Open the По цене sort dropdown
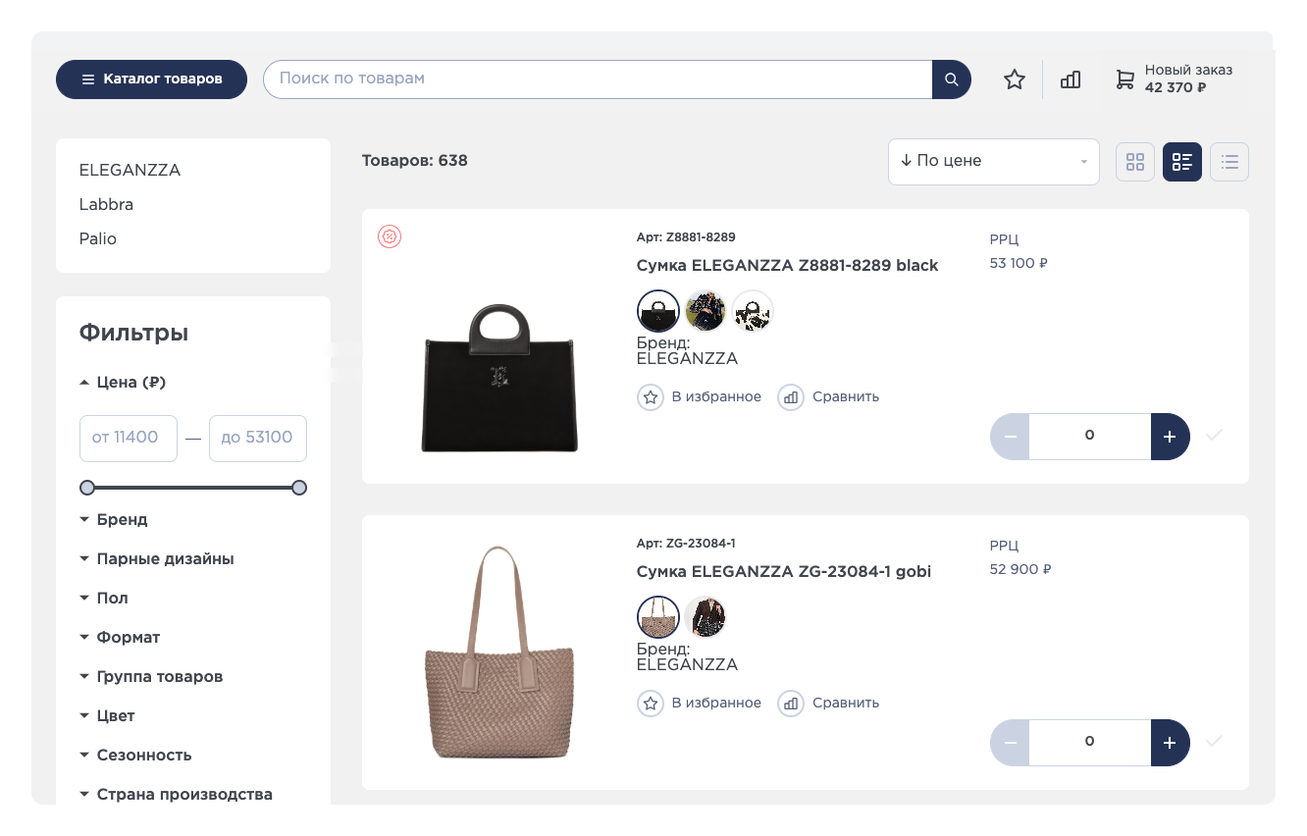 click(x=993, y=161)
